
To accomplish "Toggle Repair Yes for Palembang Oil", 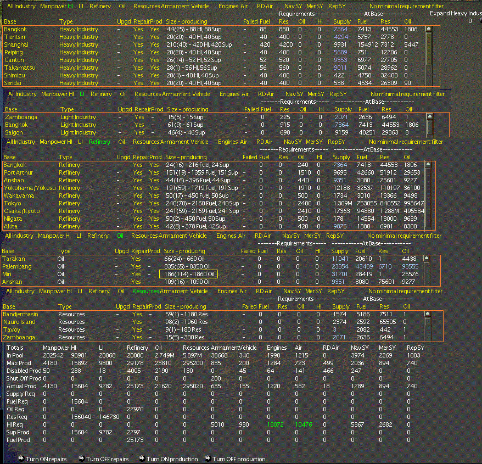I will 136,266.
